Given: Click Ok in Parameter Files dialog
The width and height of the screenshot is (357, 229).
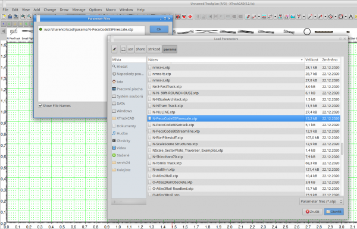Looking at the screenshot, I should coord(159,29).
